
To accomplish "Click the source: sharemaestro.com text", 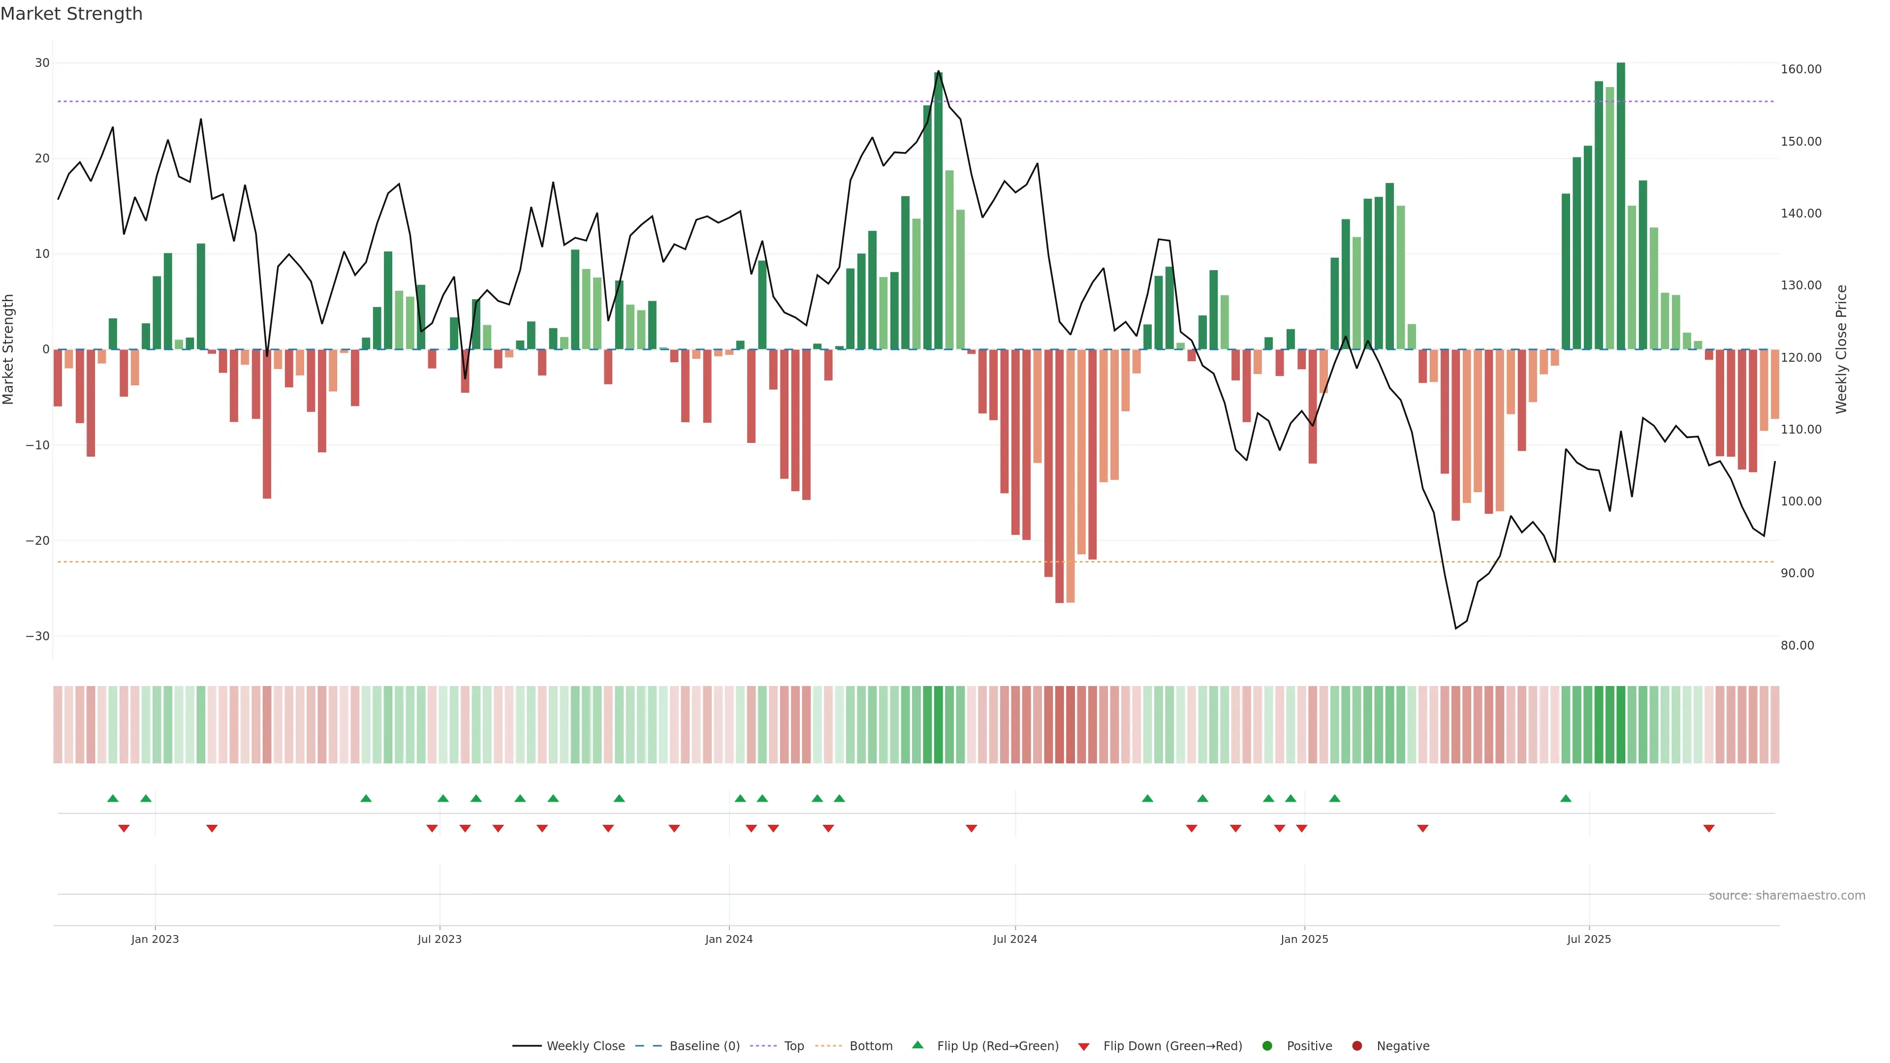I will [1787, 896].
